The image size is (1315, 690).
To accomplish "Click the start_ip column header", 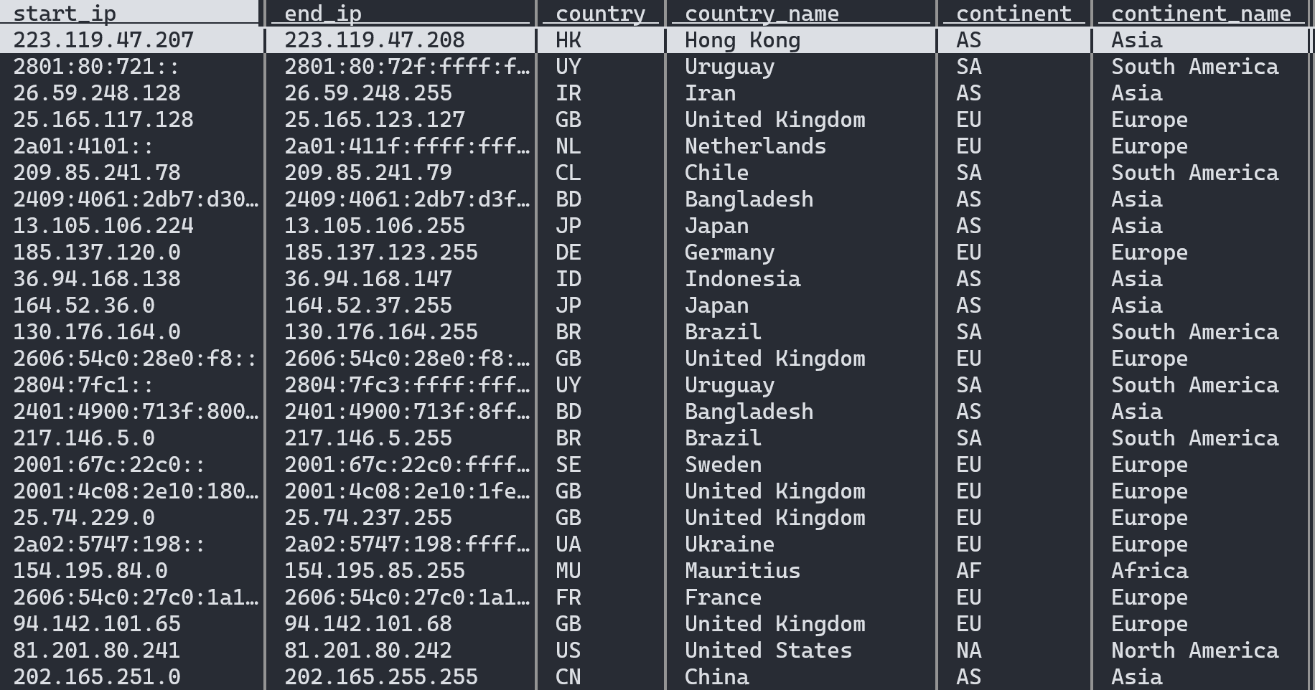I will pos(65,12).
